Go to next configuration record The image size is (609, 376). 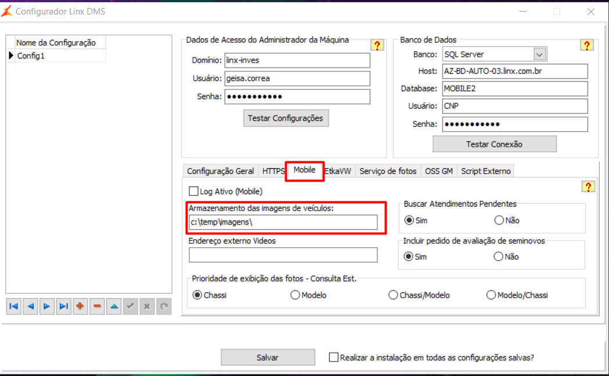(x=47, y=306)
